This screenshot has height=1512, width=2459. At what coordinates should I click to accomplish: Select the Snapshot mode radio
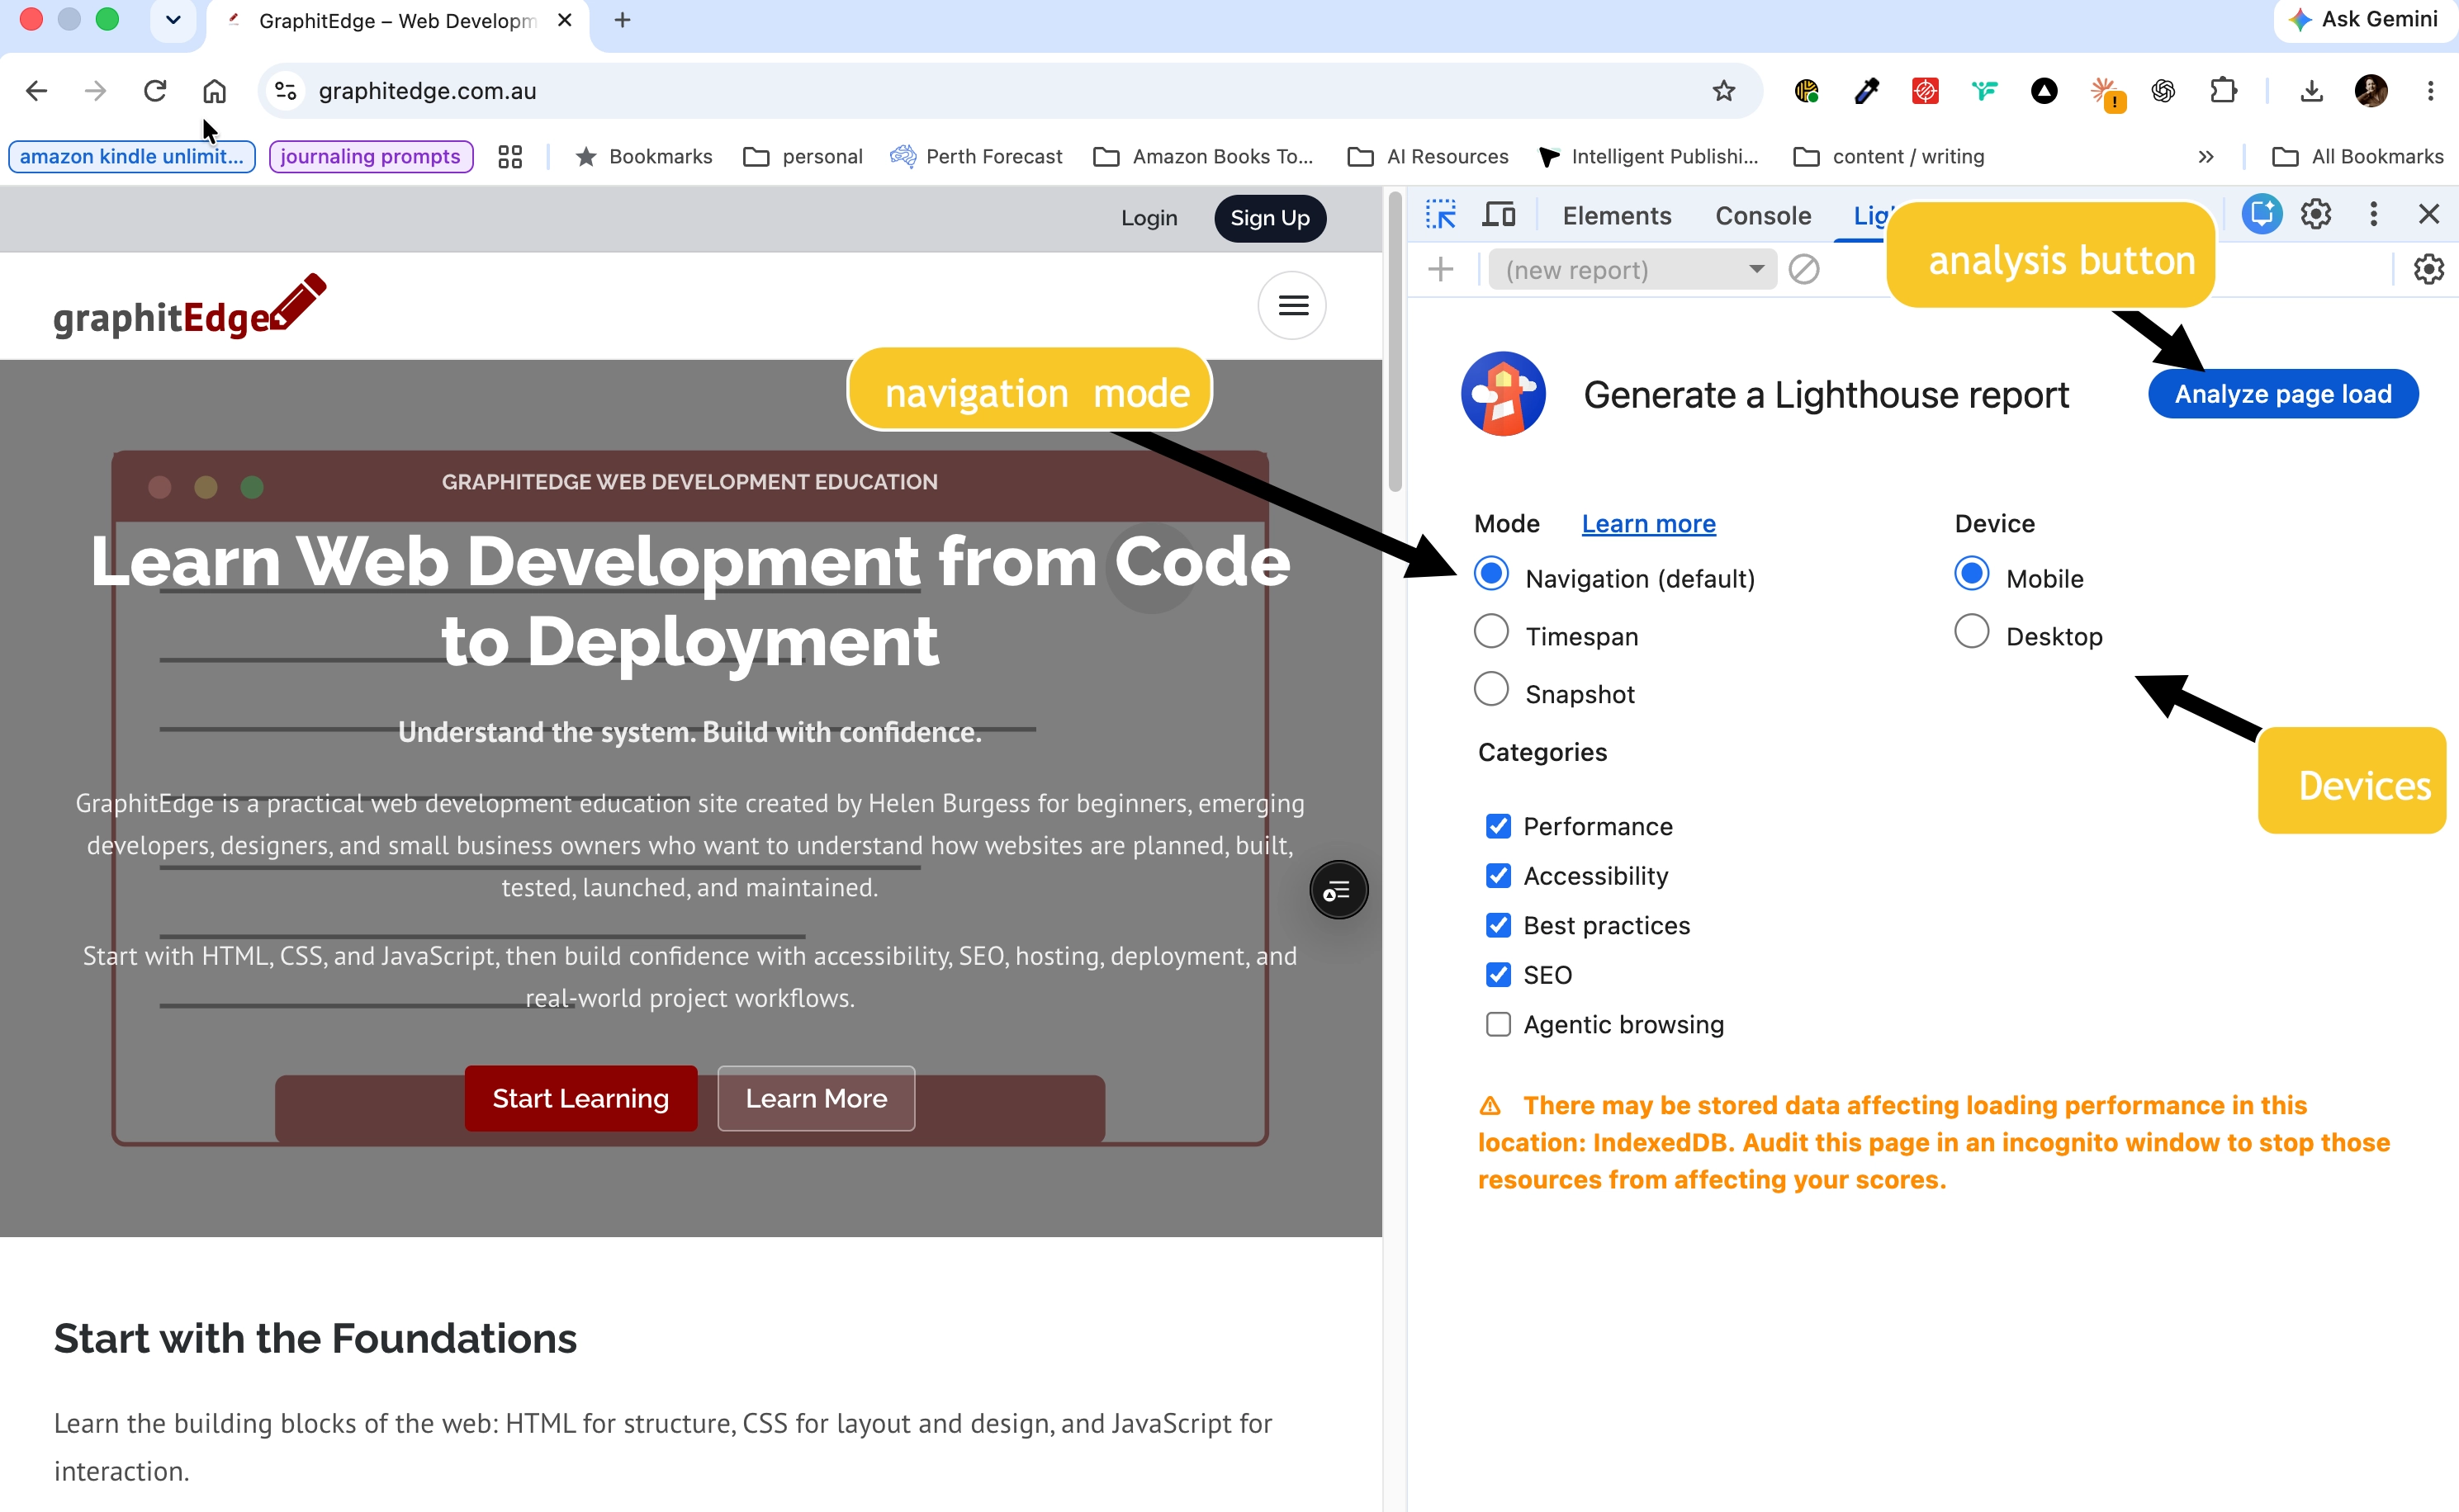pos(1490,690)
